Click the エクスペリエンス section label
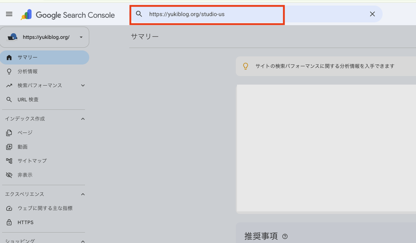 coord(25,194)
